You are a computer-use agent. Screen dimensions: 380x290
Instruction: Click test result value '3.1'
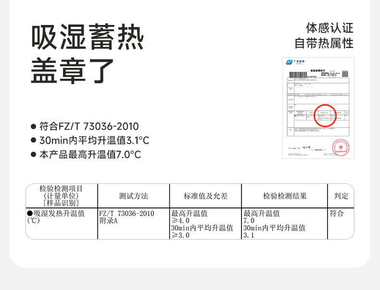click(249, 235)
